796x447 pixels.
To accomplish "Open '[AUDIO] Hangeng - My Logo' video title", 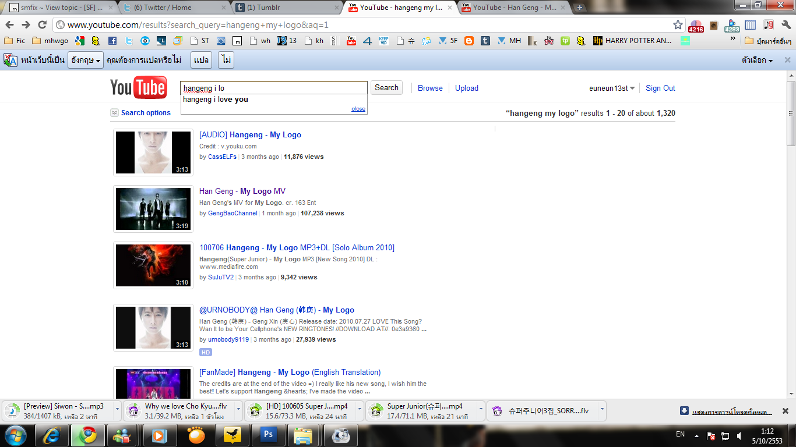I will 250,134.
